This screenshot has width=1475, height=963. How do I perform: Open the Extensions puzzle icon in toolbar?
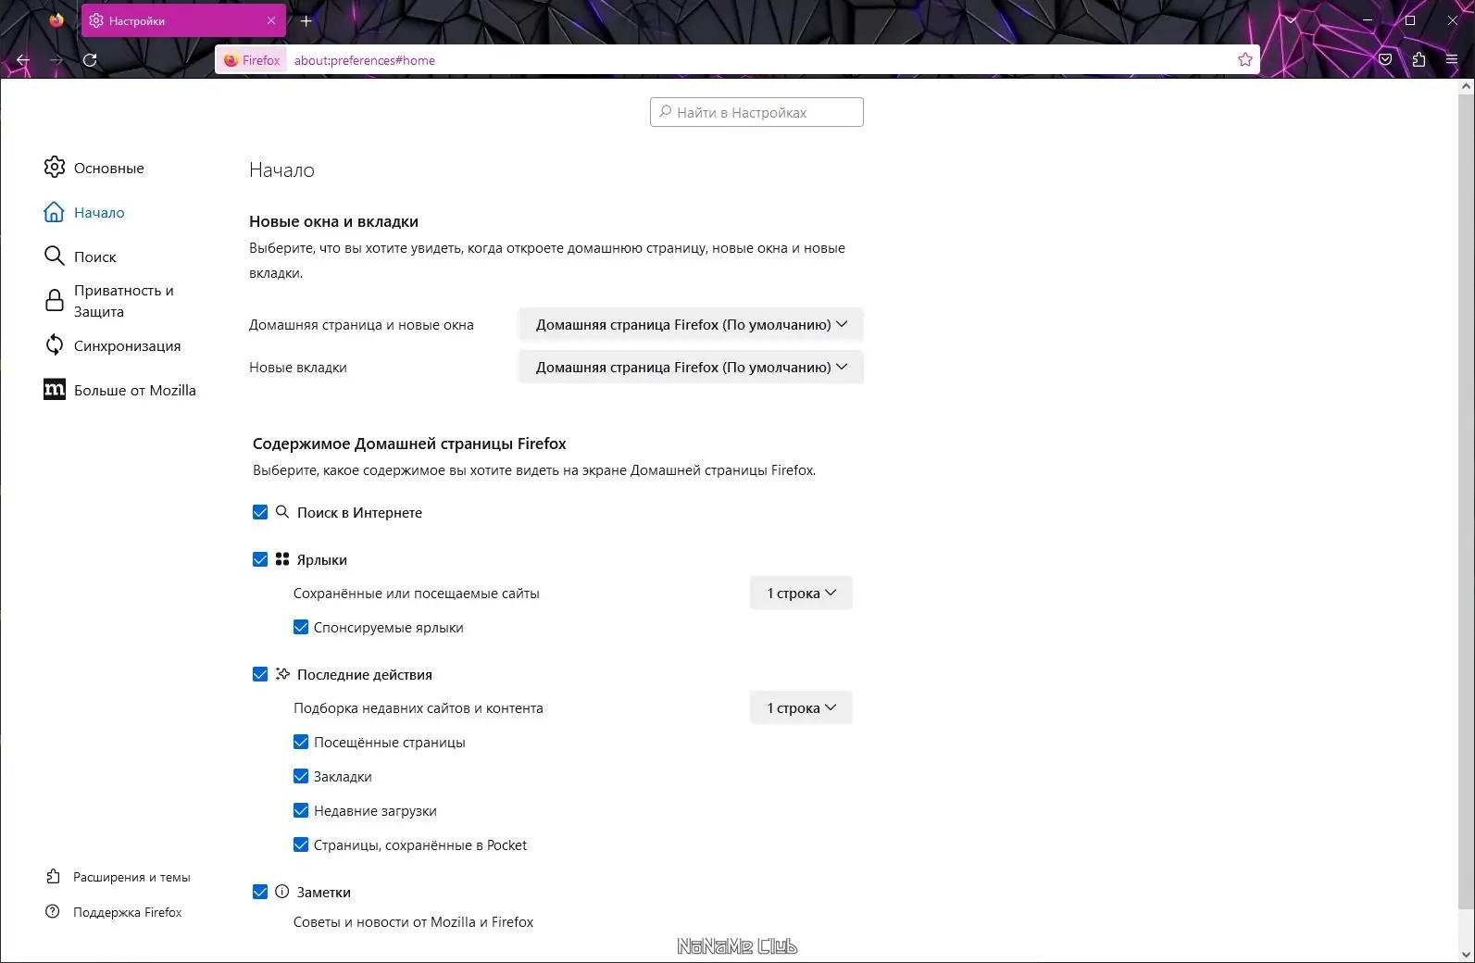1419,60
